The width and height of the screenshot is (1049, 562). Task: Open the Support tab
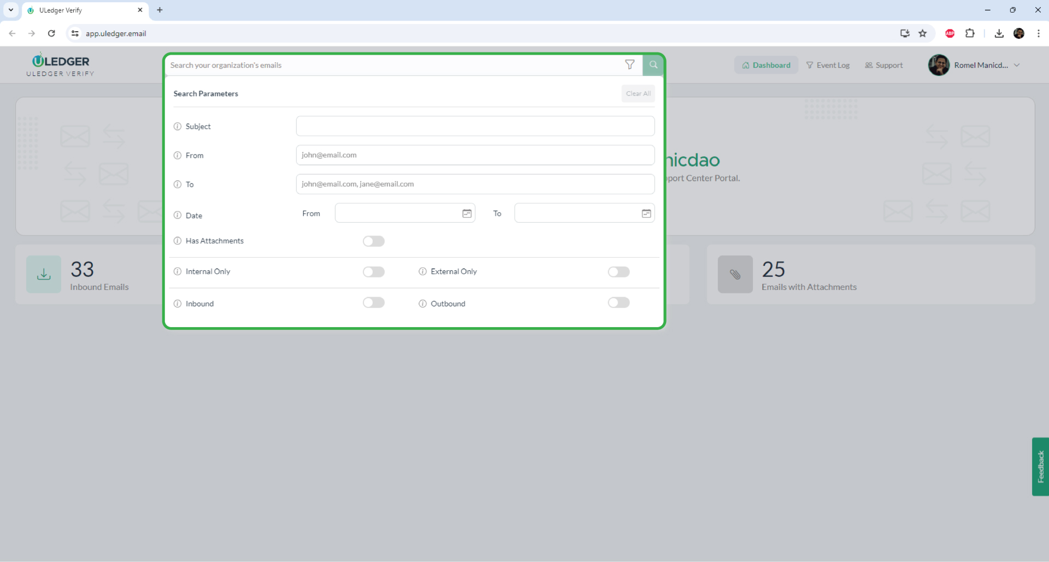[883, 65]
